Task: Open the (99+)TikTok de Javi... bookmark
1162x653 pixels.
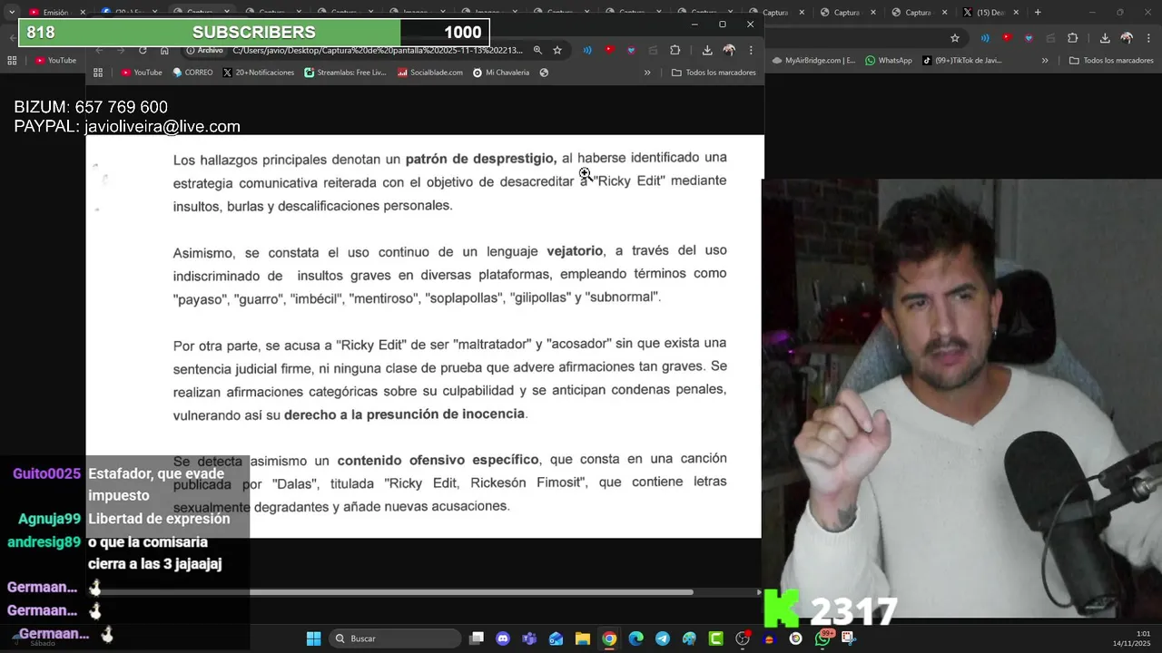Action: pos(961,61)
